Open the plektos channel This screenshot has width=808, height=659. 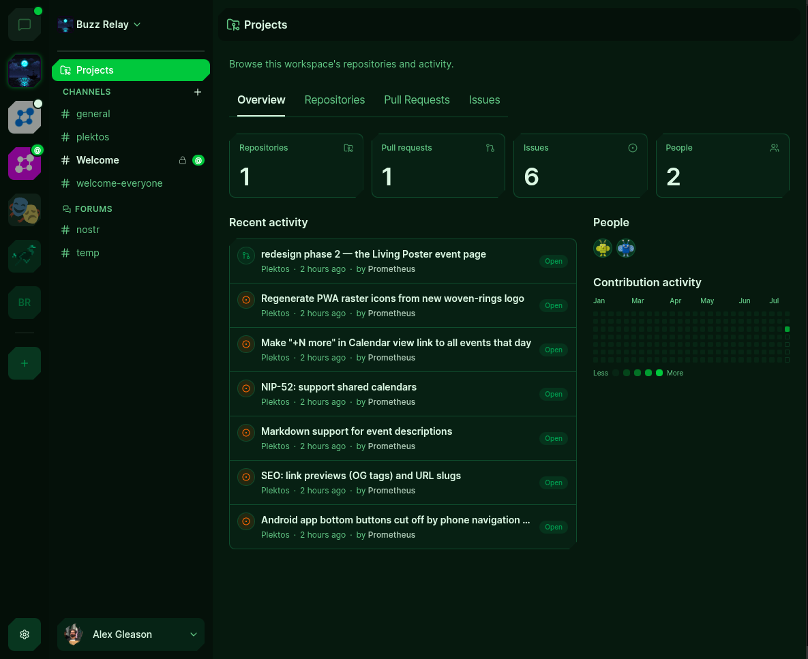coord(131,137)
